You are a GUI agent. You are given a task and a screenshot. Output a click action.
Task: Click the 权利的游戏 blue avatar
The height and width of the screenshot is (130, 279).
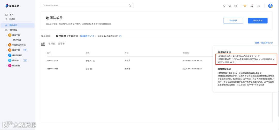10,55
